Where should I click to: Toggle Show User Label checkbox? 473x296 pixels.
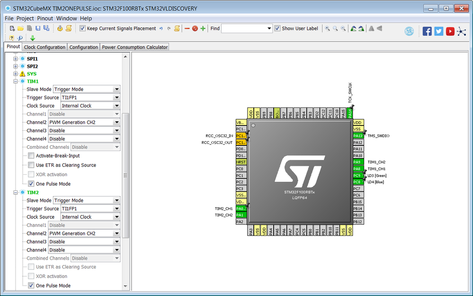[x=277, y=28]
